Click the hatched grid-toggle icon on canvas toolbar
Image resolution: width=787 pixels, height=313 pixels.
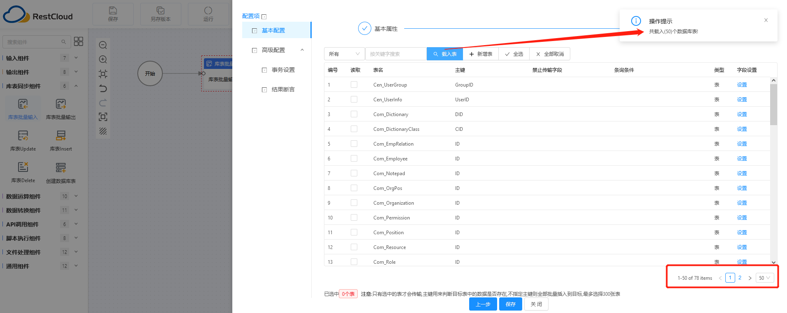tap(103, 131)
